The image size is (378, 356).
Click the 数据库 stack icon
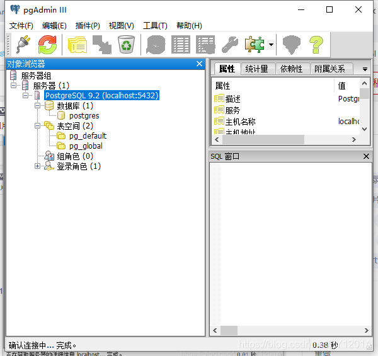(49, 105)
